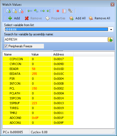Viewport: 117px width, 136px height.
Task: Click the Step Over icon
Action: click(x=36, y=11)
